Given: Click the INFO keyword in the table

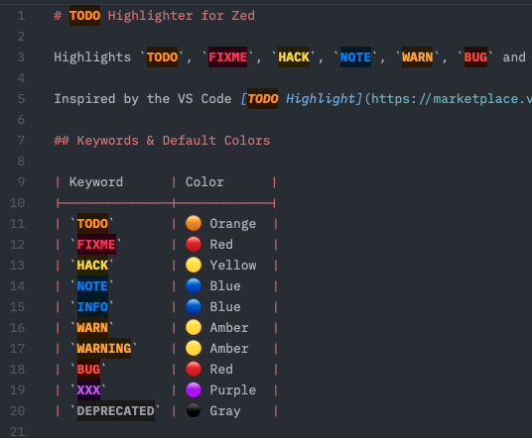Looking at the screenshot, I should click(92, 307).
